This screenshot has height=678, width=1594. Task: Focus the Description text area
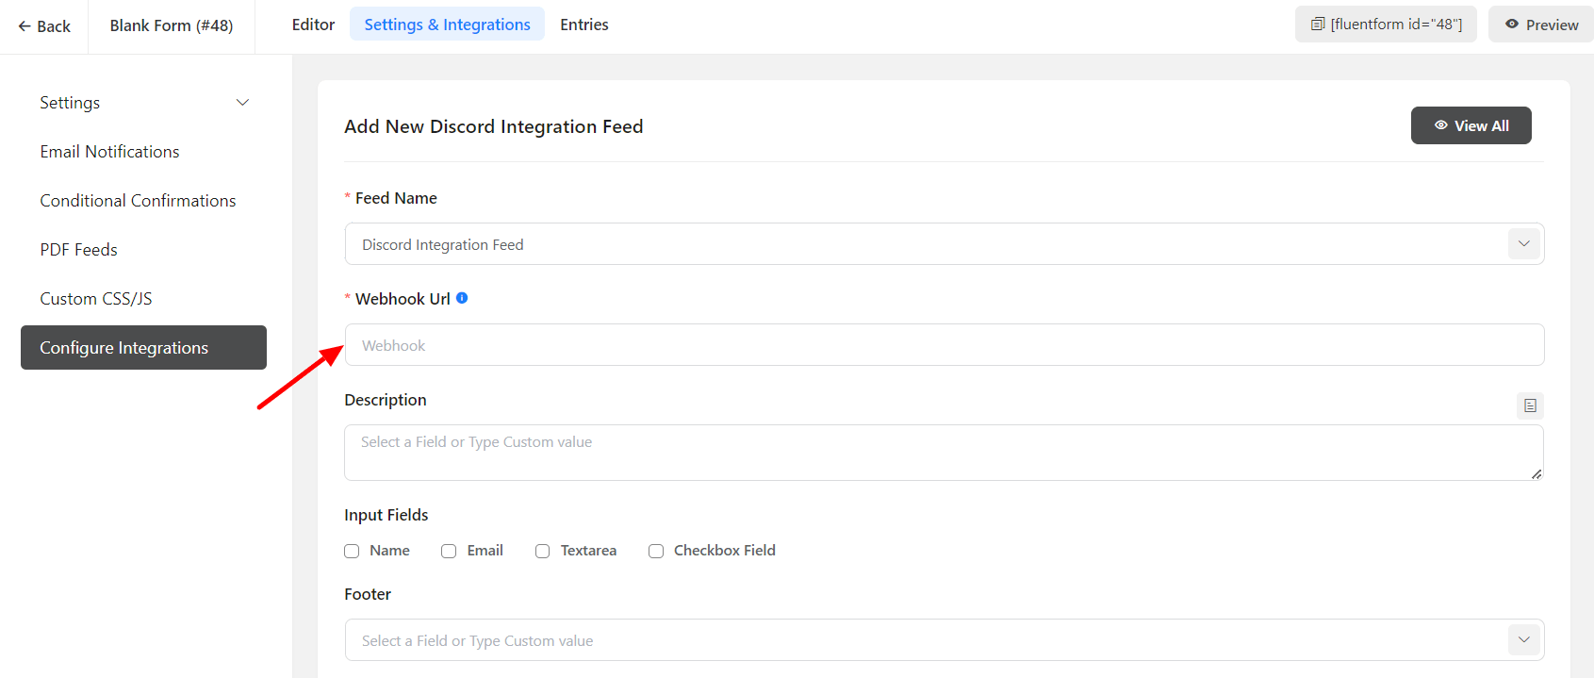click(x=943, y=453)
